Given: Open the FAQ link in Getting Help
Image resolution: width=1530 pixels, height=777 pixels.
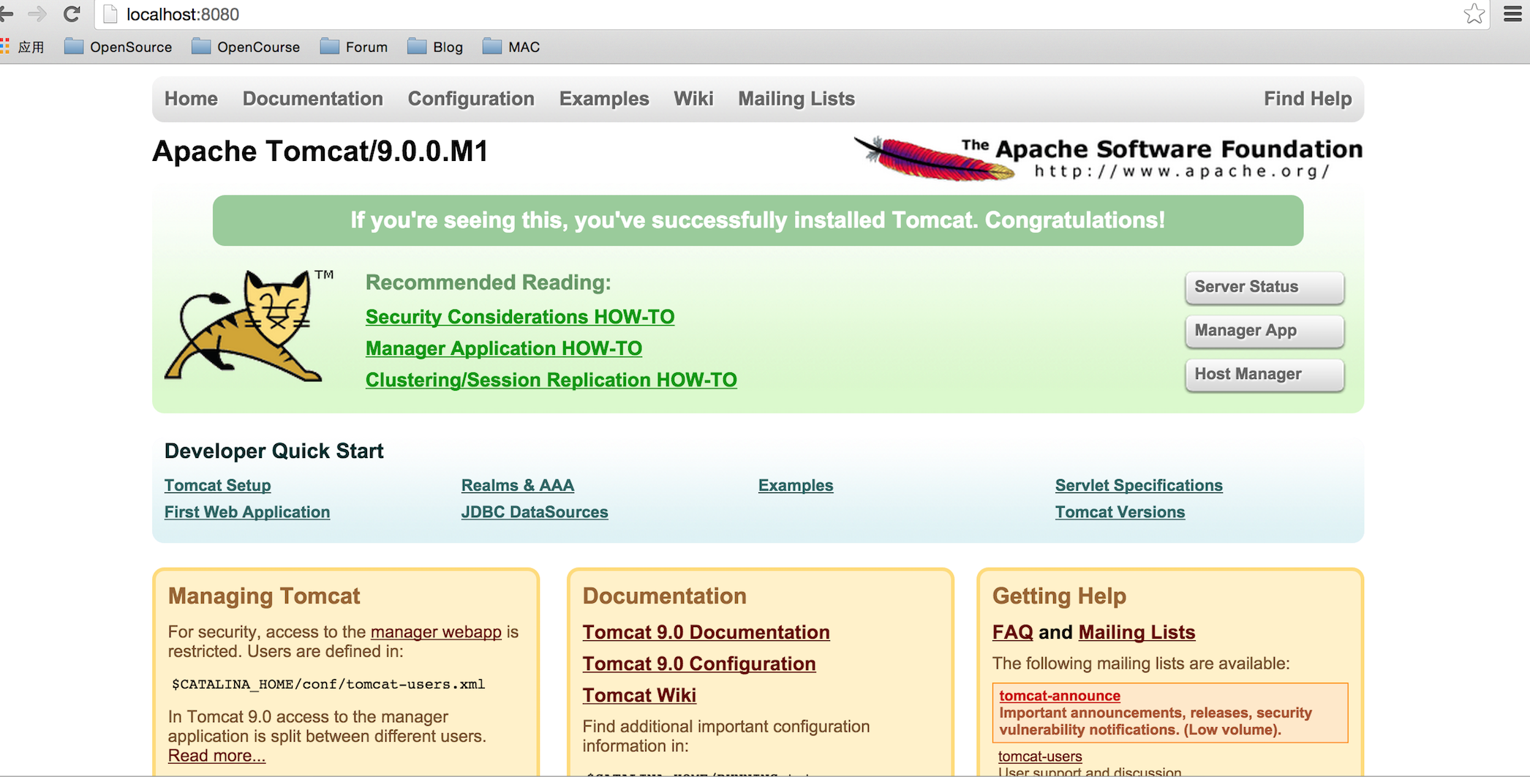Looking at the screenshot, I should click(x=1013, y=632).
